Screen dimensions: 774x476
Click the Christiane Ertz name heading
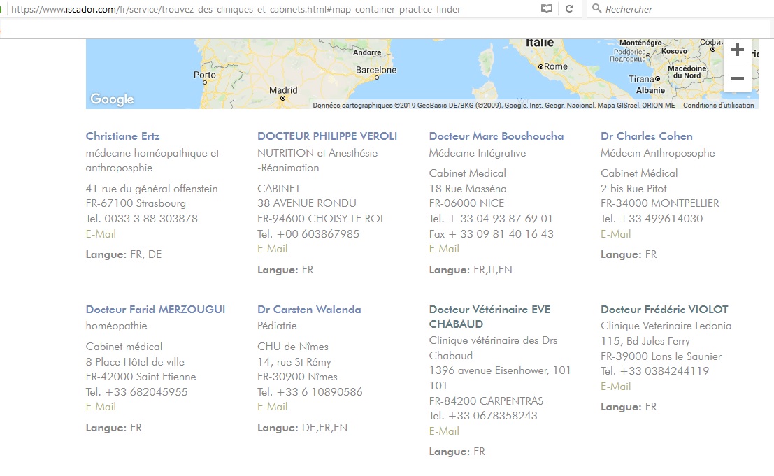pyautogui.click(x=122, y=136)
